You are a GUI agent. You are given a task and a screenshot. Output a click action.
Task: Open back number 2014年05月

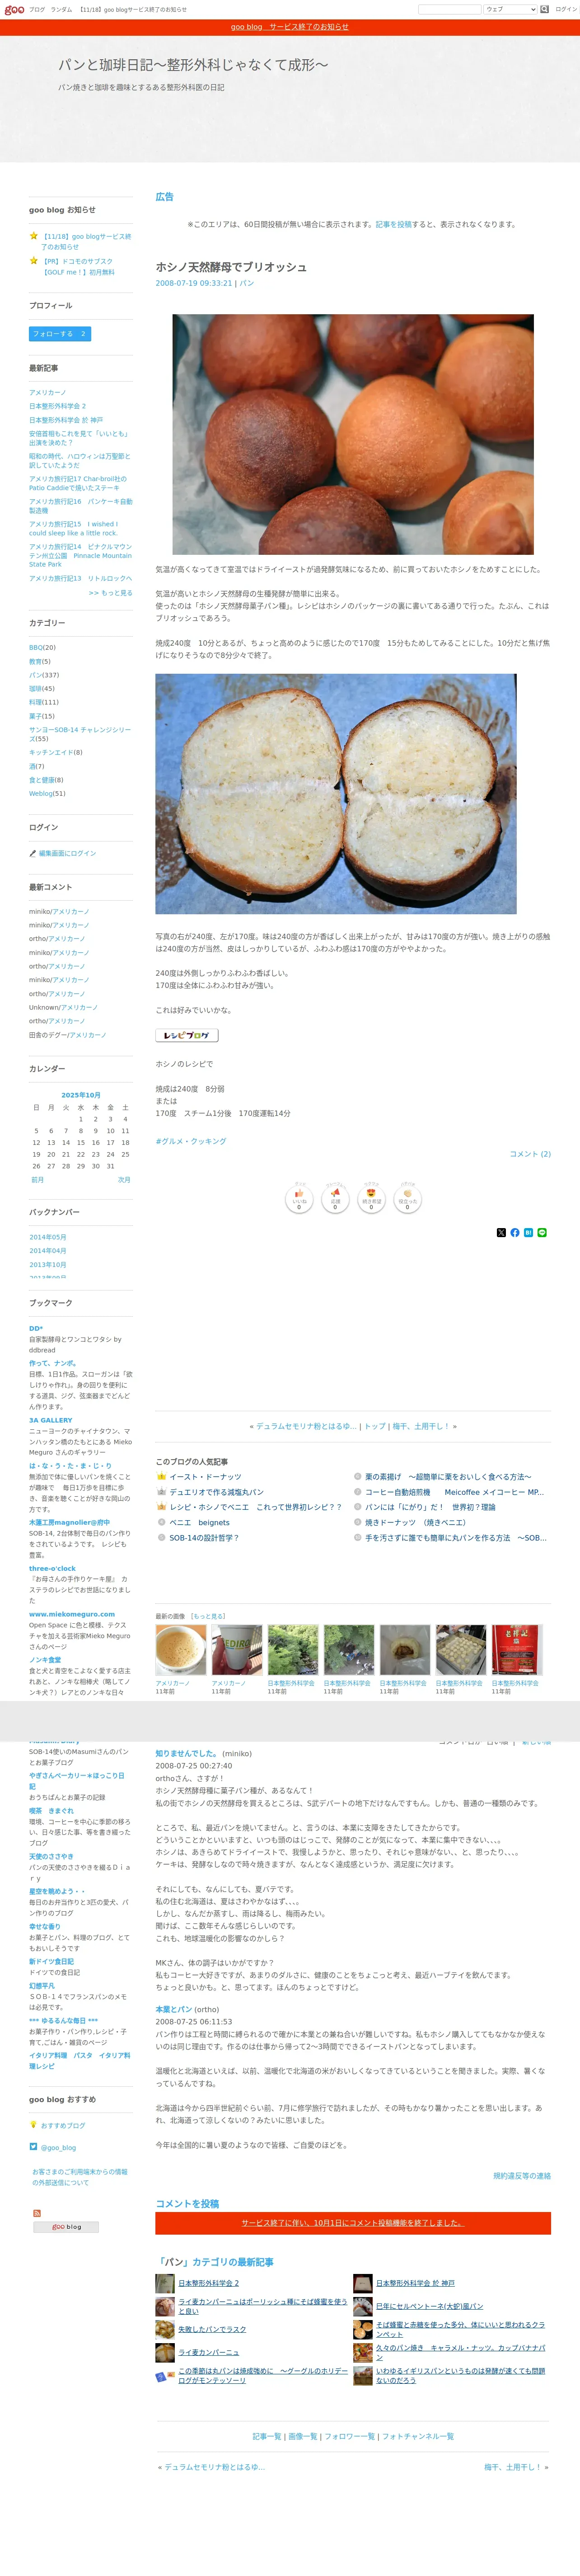[48, 1237]
